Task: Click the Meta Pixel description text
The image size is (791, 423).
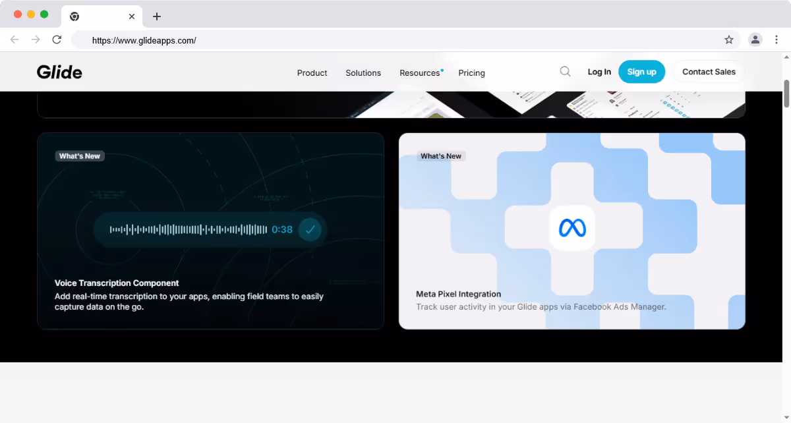Action: [x=541, y=307]
